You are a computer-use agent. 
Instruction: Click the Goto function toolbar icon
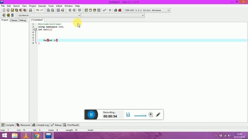[58, 10]
